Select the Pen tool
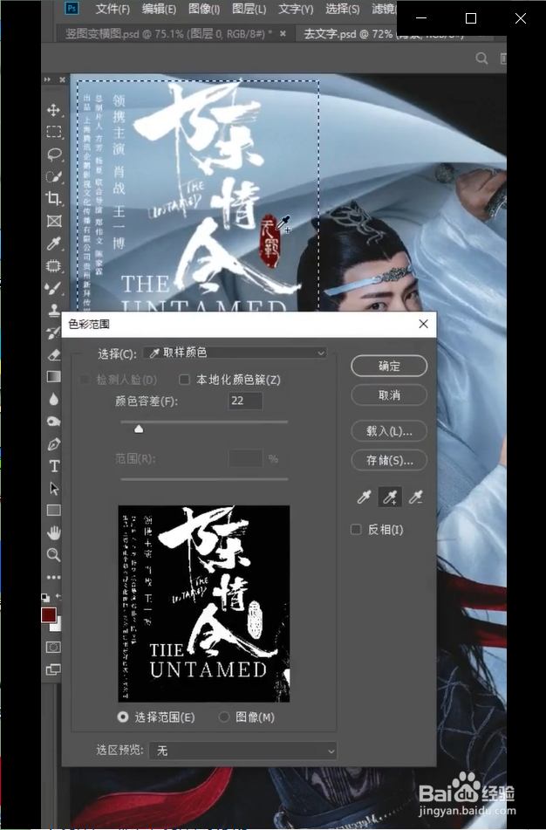The width and height of the screenshot is (546, 830). click(x=53, y=443)
